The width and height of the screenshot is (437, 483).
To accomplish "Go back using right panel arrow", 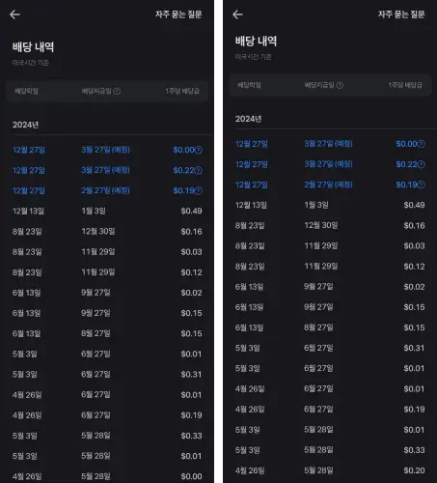I will coord(237,14).
